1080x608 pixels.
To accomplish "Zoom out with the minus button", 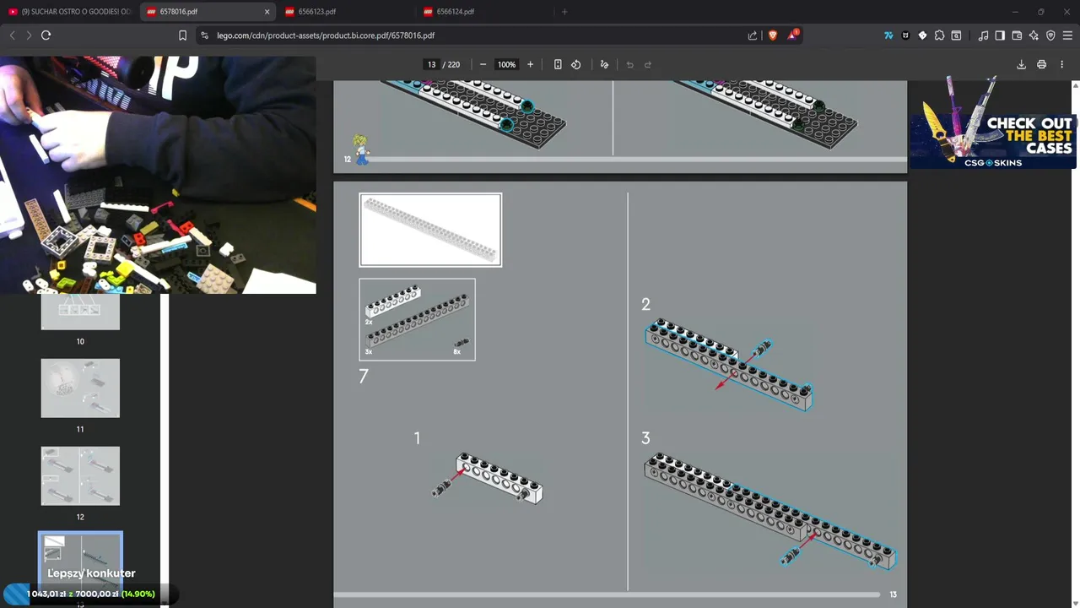I will (483, 64).
